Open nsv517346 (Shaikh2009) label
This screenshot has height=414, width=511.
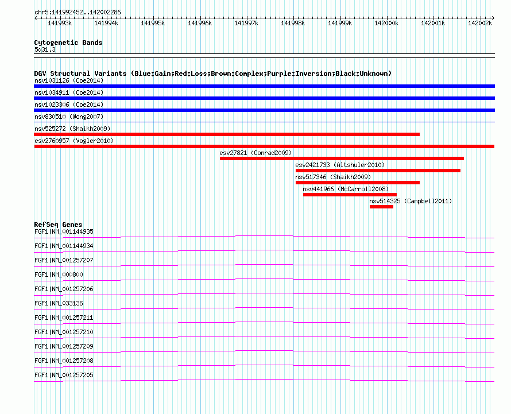click(333, 177)
